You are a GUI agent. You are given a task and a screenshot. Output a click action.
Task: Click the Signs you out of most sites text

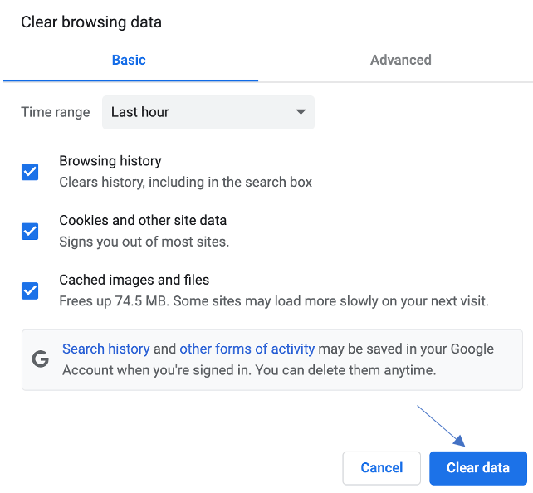click(x=144, y=242)
